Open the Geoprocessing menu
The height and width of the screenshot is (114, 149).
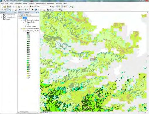tap(41, 4)
